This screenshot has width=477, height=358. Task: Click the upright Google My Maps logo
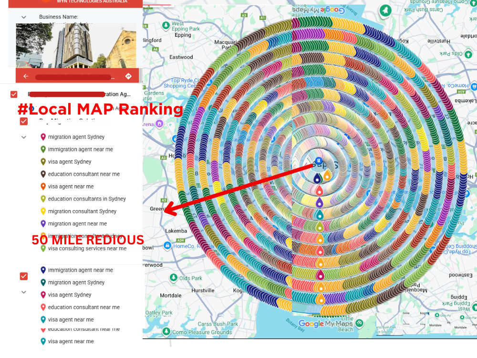(x=325, y=323)
